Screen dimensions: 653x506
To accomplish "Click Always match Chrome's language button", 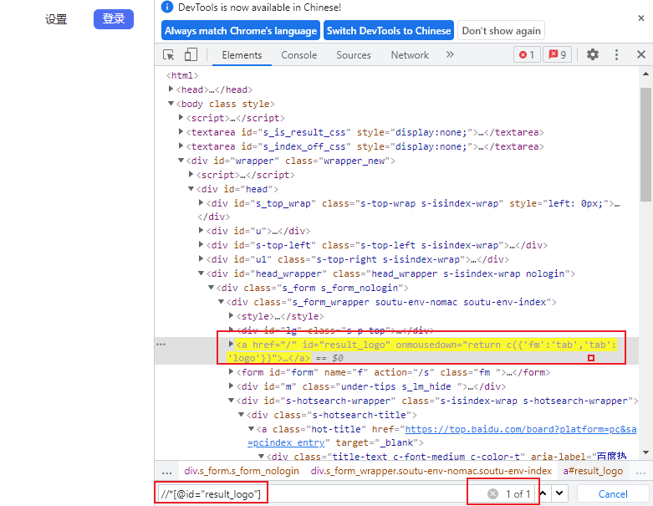I will 240,31.
